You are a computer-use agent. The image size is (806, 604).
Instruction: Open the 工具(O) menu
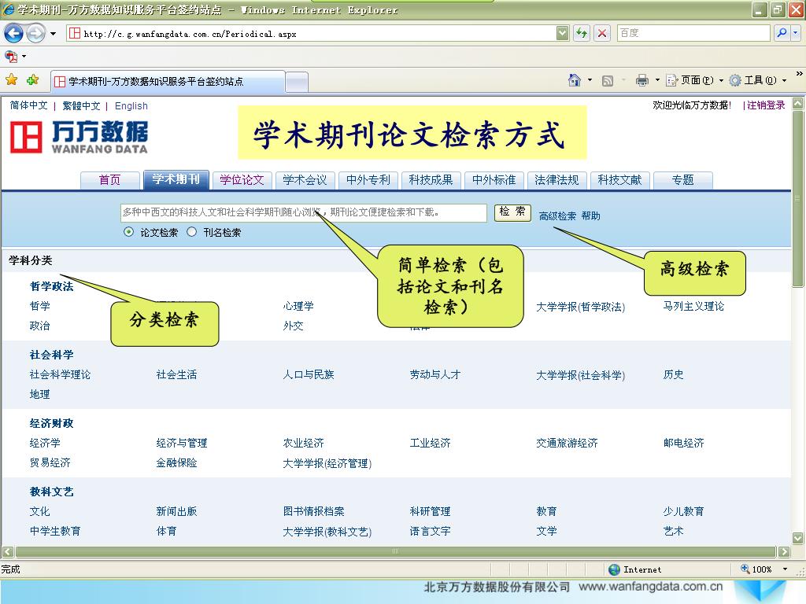coord(758,80)
